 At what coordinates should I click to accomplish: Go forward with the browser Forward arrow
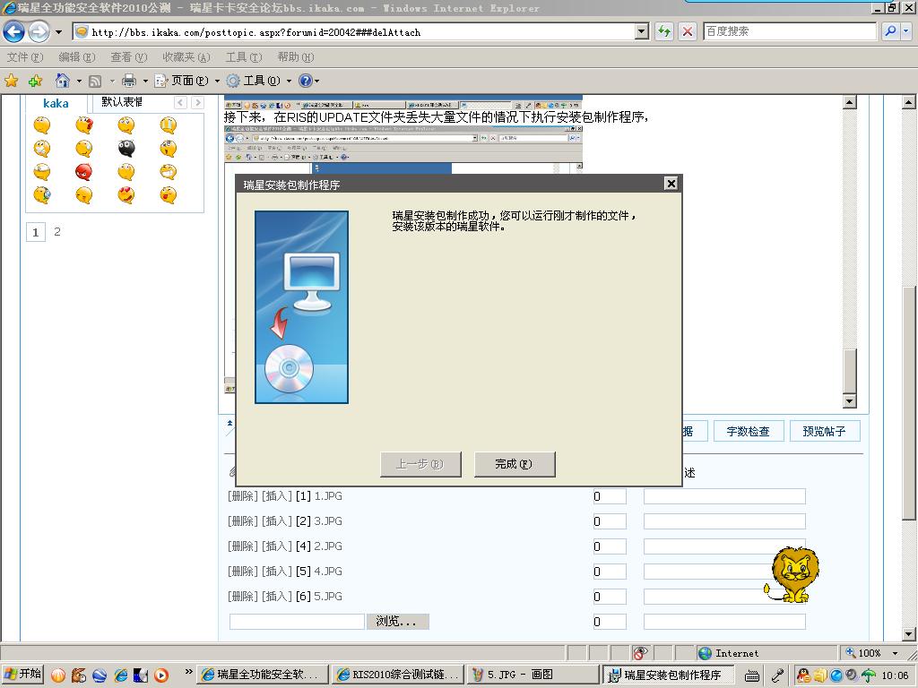[39, 31]
